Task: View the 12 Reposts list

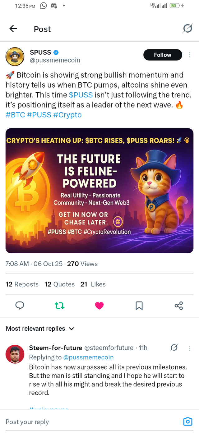Action: (x=22, y=284)
